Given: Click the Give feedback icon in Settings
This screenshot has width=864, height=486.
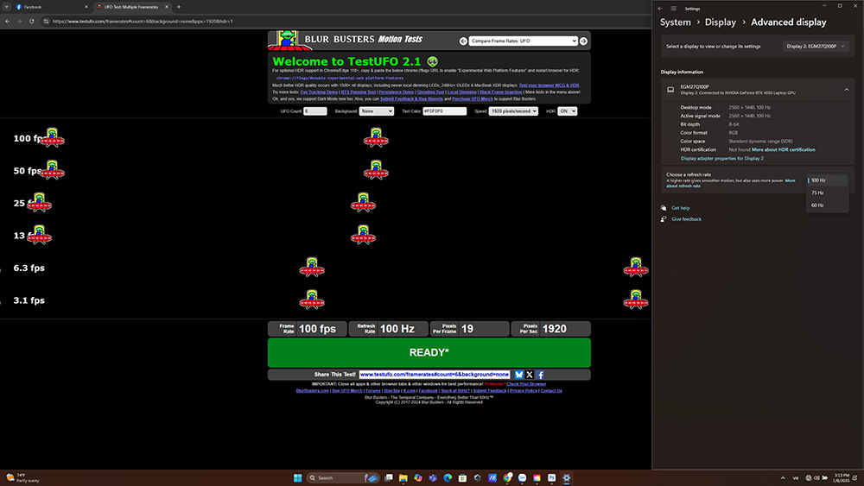Looking at the screenshot, I should pyautogui.click(x=664, y=219).
